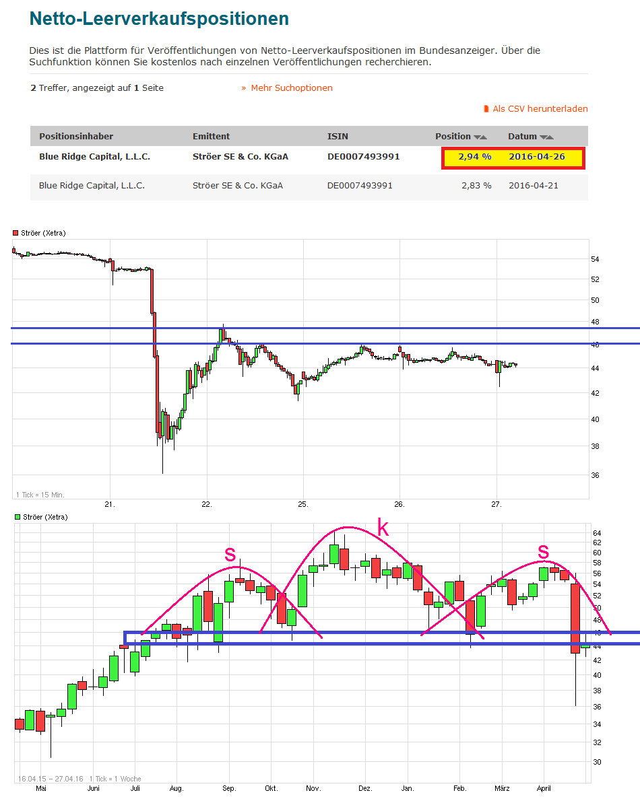Click the ascending sort arrow beside Datum
This screenshot has height=805, width=640.
pyautogui.click(x=551, y=137)
